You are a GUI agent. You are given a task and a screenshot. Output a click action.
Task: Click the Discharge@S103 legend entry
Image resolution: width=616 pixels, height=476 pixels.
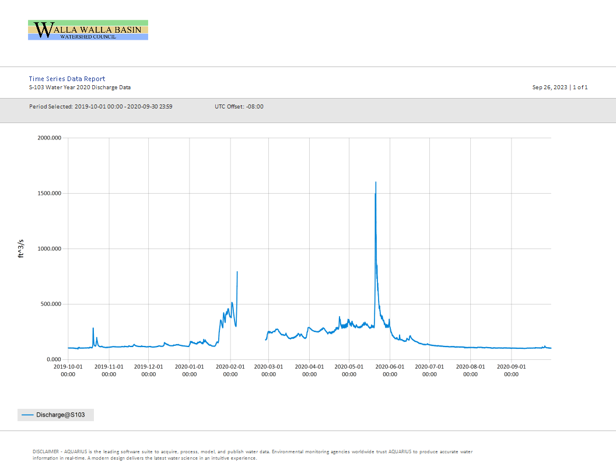coord(55,415)
